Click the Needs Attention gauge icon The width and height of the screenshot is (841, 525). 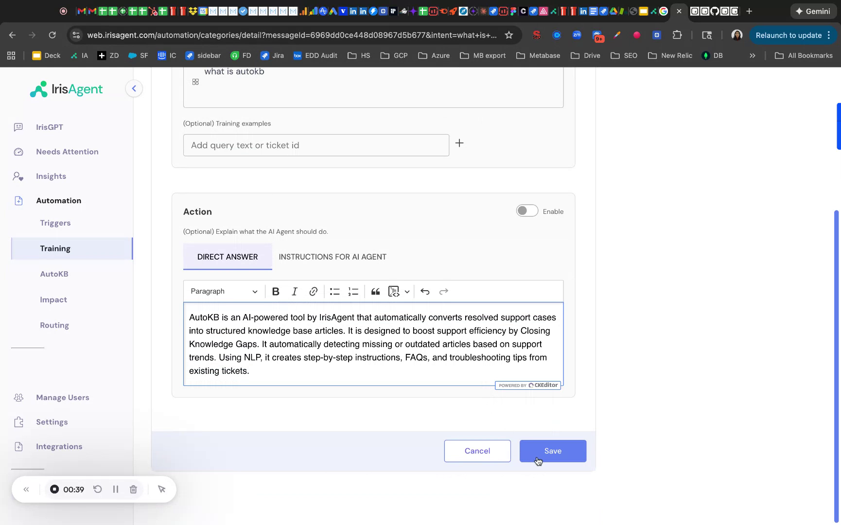(x=18, y=152)
